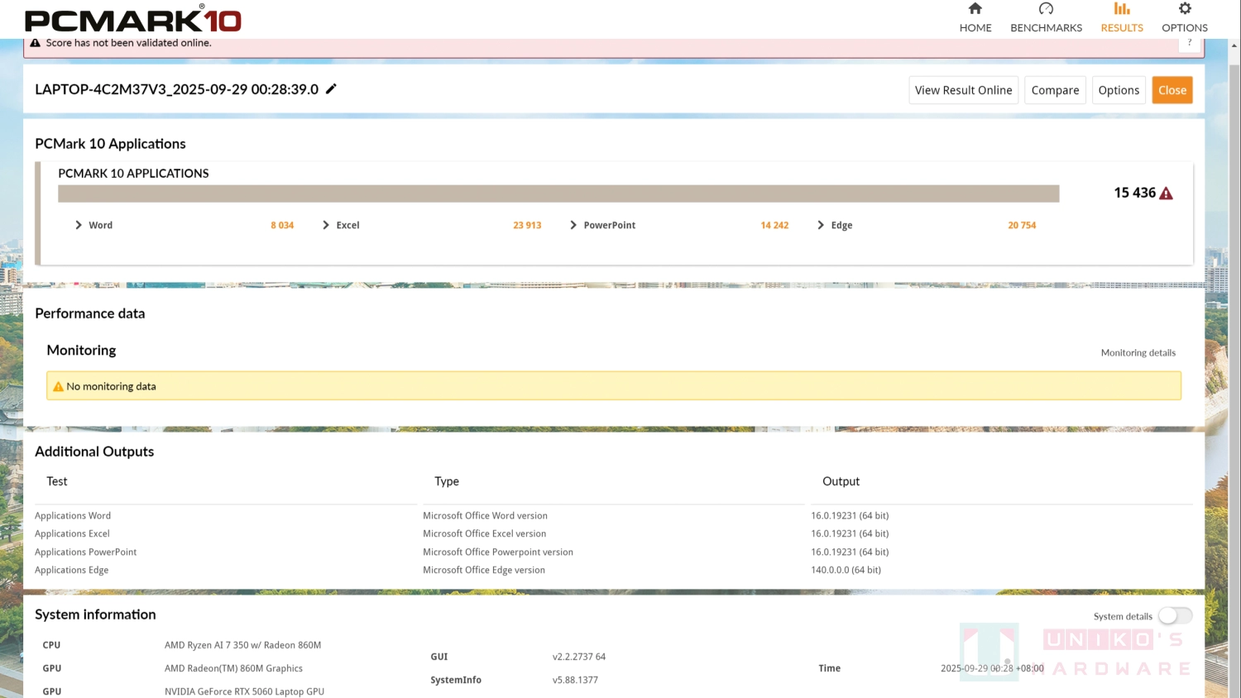The image size is (1241, 698).
Task: Click 'NVIDIA GeForce RTX 5060 Laptop GPU' entry
Action: pos(244,692)
